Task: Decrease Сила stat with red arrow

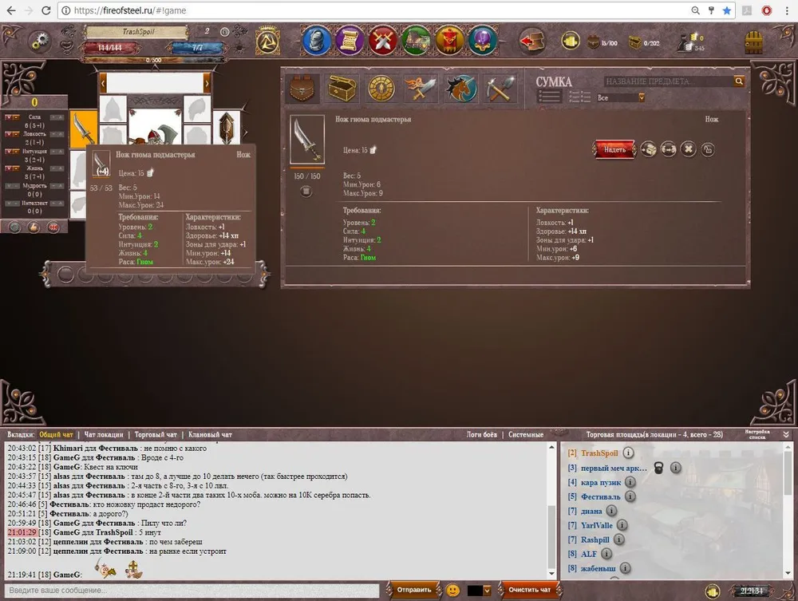Action: pos(9,117)
